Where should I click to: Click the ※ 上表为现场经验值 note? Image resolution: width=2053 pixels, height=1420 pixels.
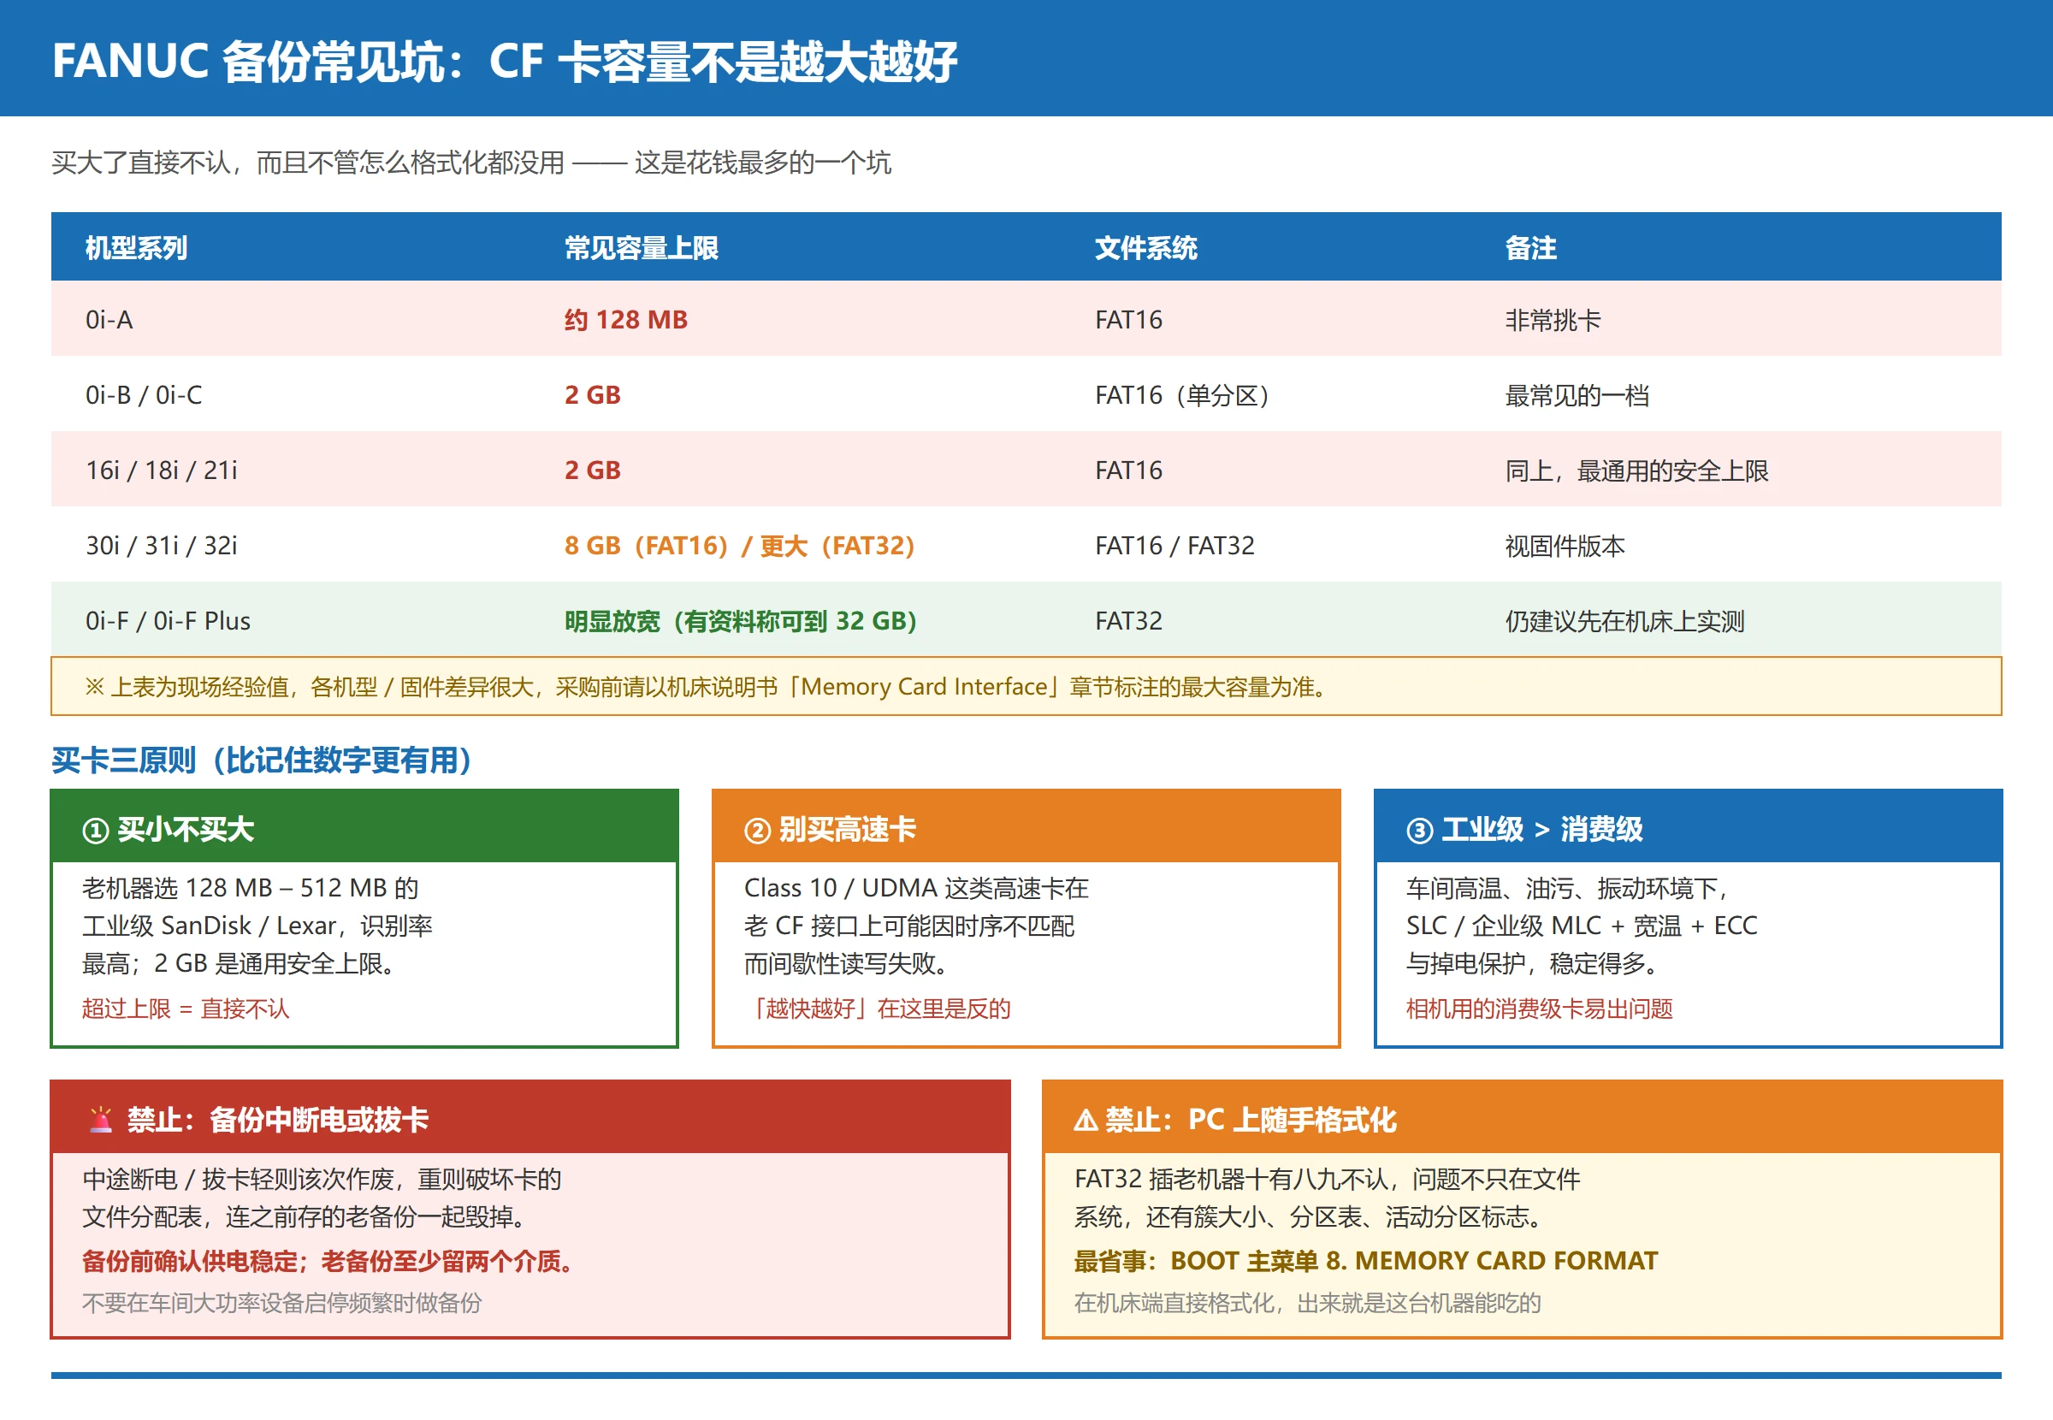tap(1026, 686)
